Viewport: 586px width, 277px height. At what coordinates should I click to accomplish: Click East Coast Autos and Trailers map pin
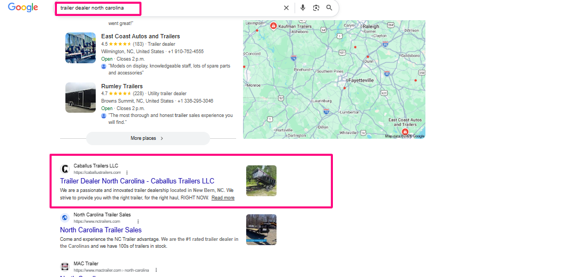(405, 131)
